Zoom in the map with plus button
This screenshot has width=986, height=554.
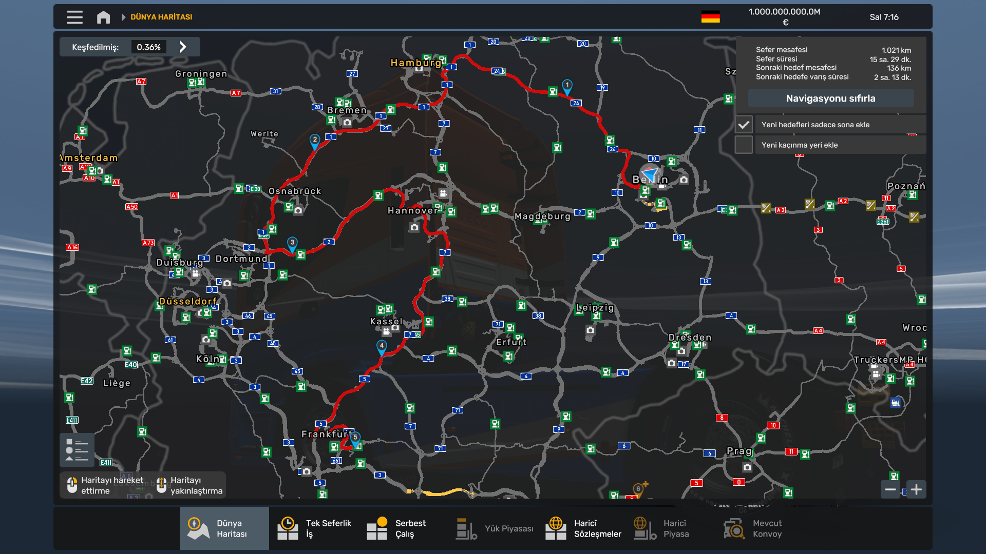tap(916, 489)
